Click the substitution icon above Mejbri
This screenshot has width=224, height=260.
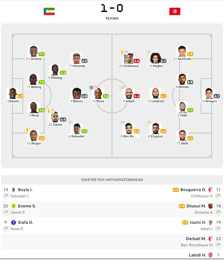click(x=149, y=52)
